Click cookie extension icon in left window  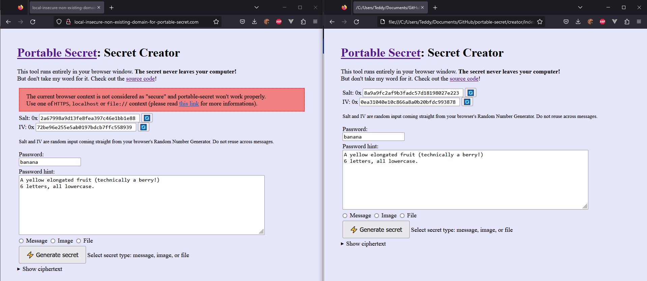click(x=267, y=22)
